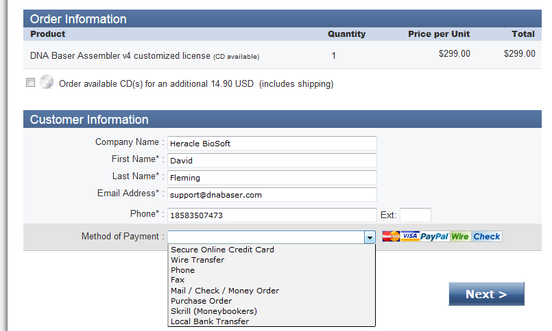Click the Email Address text field
The width and height of the screenshot is (552, 331).
(272, 195)
